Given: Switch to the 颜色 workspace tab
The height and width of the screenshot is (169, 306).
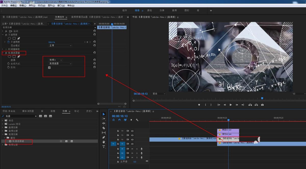Looking at the screenshot, I should click(x=149, y=10).
